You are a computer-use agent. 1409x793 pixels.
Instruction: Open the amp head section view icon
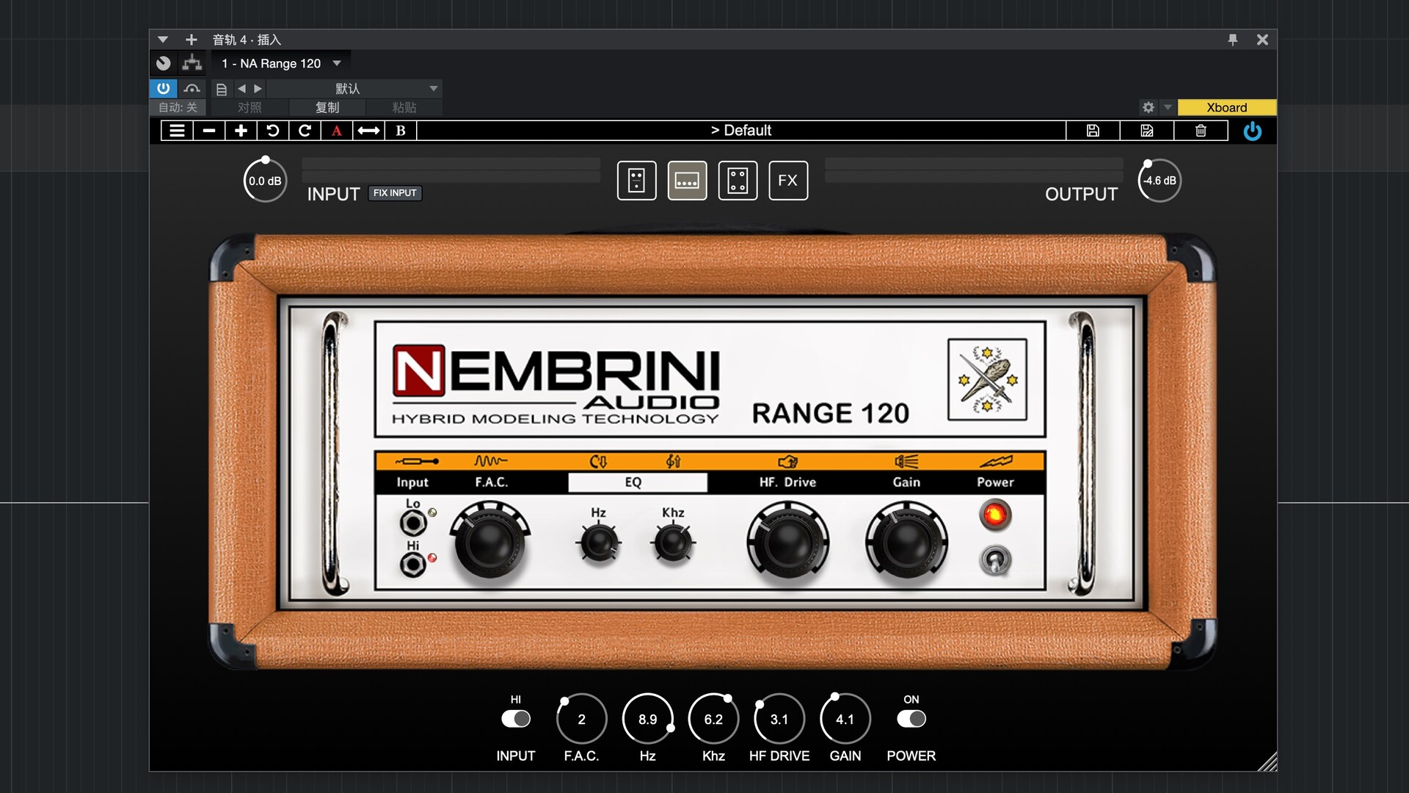click(x=636, y=181)
